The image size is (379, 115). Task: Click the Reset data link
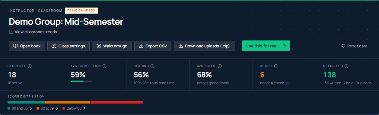coord(355,46)
